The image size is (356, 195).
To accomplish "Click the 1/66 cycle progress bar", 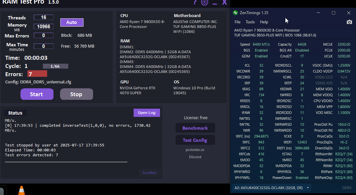I will coord(55,66).
